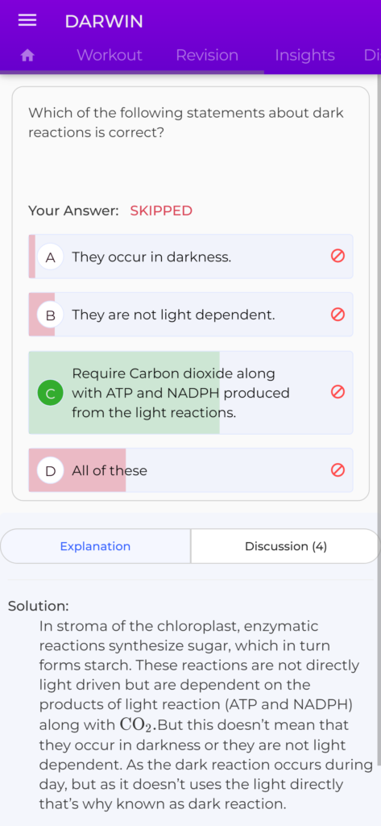Show the Explanation section
Screen dimensions: 381x826
click(x=95, y=546)
